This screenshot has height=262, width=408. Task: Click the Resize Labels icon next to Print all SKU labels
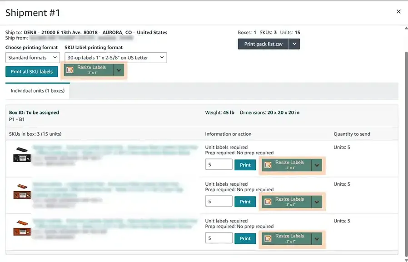(x=70, y=70)
